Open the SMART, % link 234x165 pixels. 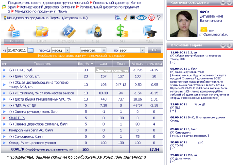(17, 118)
